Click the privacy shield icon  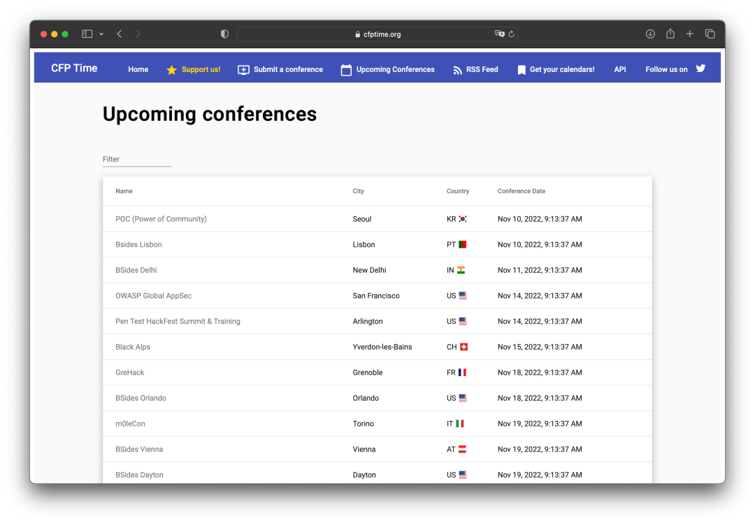(x=224, y=34)
